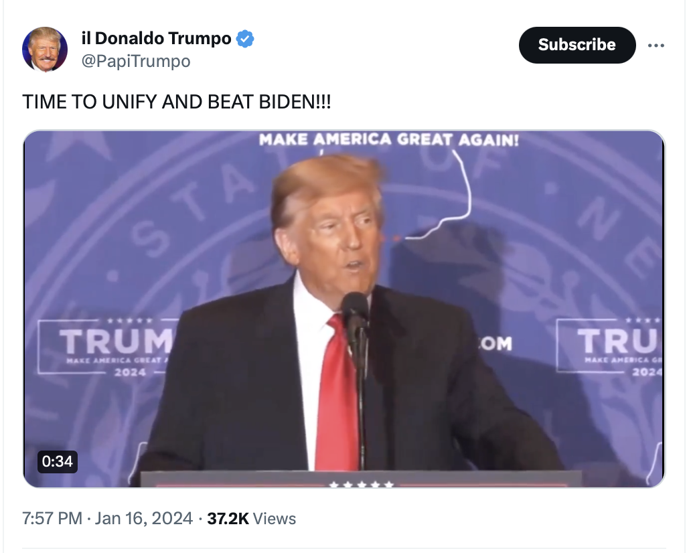The image size is (687, 553).
Task: Play the embedded rally video
Action: coord(343,309)
